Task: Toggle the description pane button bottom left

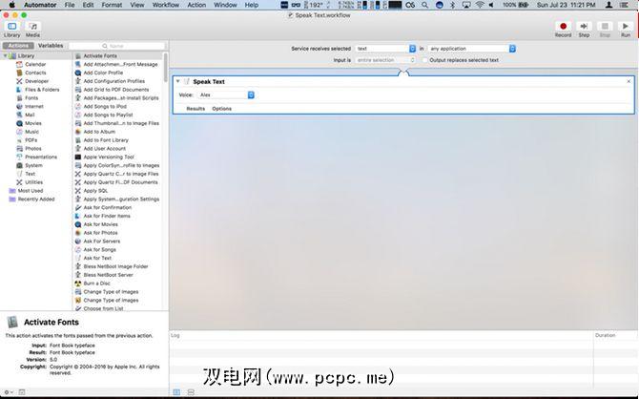Action: [22, 392]
